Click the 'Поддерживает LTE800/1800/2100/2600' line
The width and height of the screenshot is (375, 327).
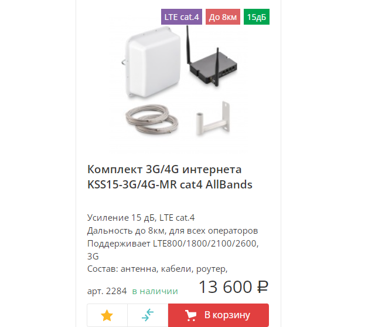173,244
